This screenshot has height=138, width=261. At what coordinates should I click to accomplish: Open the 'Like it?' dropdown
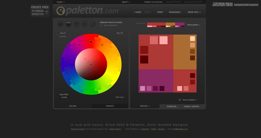click(126, 2)
